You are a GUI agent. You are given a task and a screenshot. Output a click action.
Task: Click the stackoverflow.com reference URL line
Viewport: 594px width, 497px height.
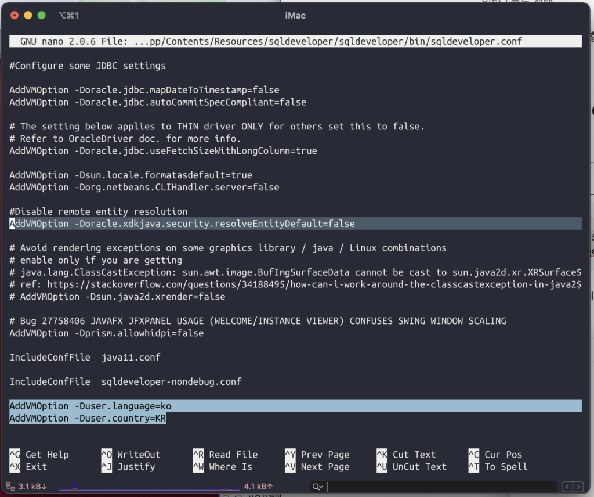pos(295,284)
